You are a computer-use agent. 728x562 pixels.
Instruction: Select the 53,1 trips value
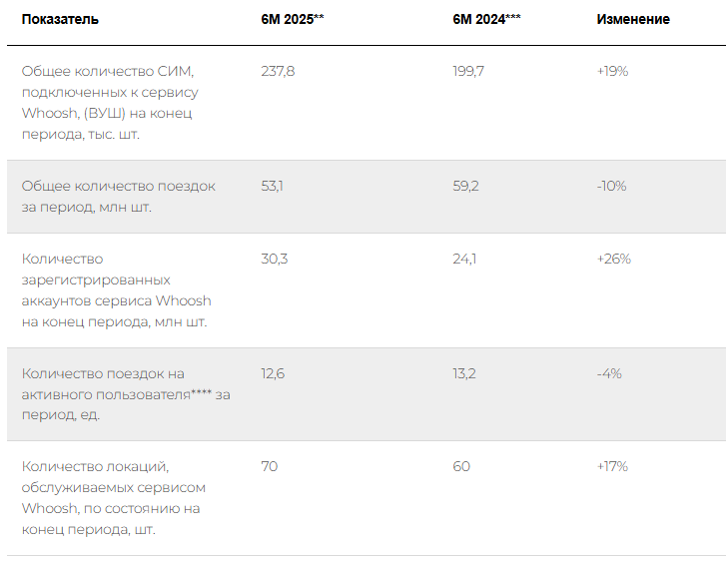tap(272, 186)
